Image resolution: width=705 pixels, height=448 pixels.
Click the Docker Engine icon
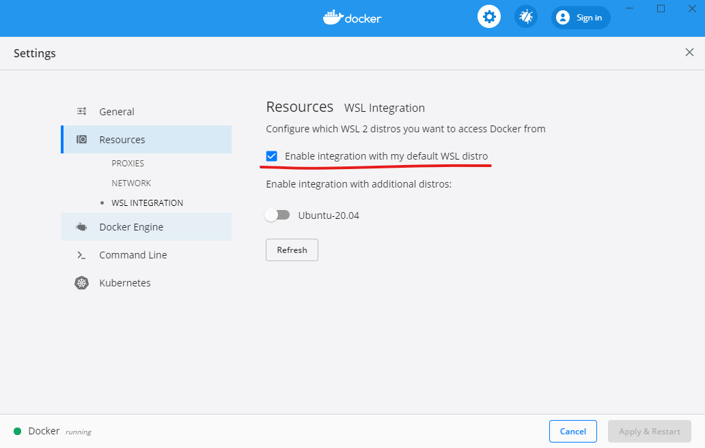81,226
